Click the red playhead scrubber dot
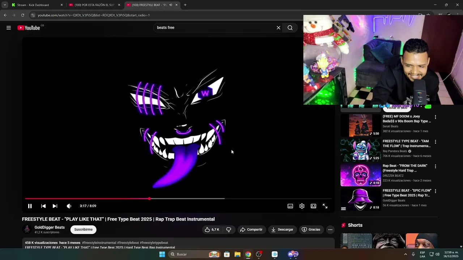The height and width of the screenshot is (260, 463). click(149, 199)
